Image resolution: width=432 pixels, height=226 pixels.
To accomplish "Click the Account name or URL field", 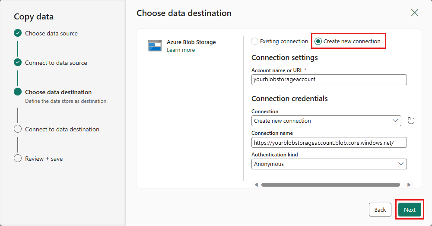I will pos(329,80).
